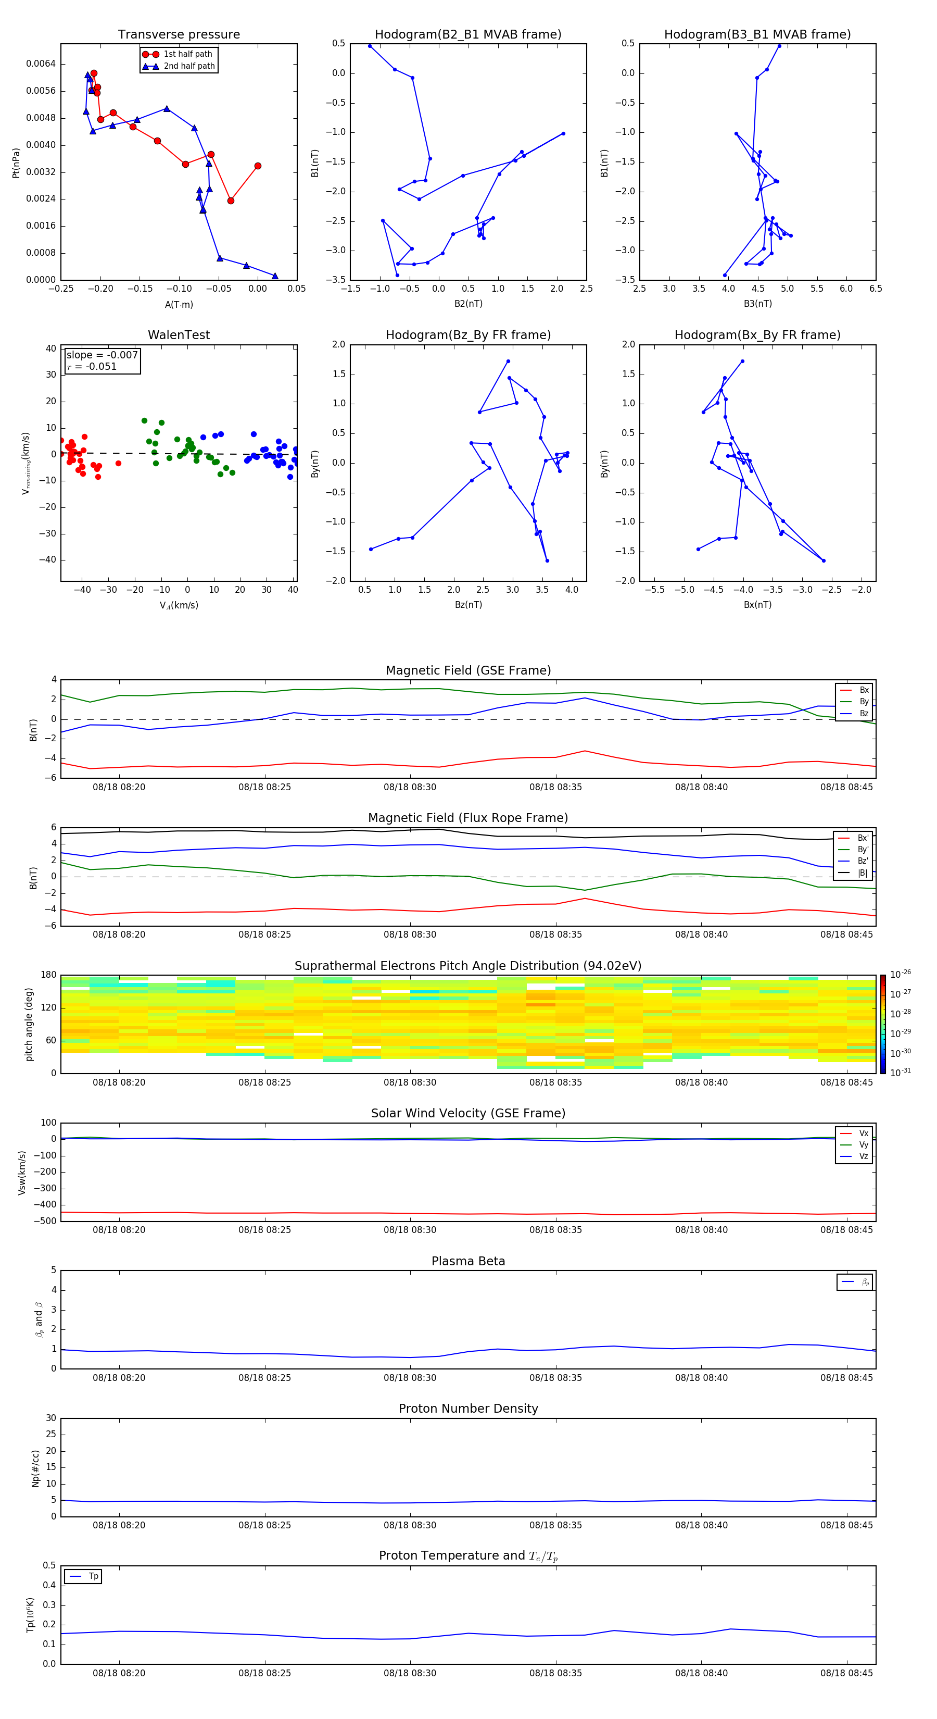Viewport: 937px width, 1719px height.
Task: Click 'Hodogram(B2_B1 MVAB frame)' title
Action: pos(468,35)
